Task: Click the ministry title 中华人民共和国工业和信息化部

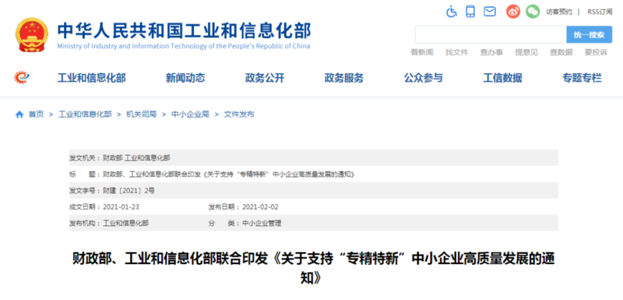Action: [x=184, y=31]
